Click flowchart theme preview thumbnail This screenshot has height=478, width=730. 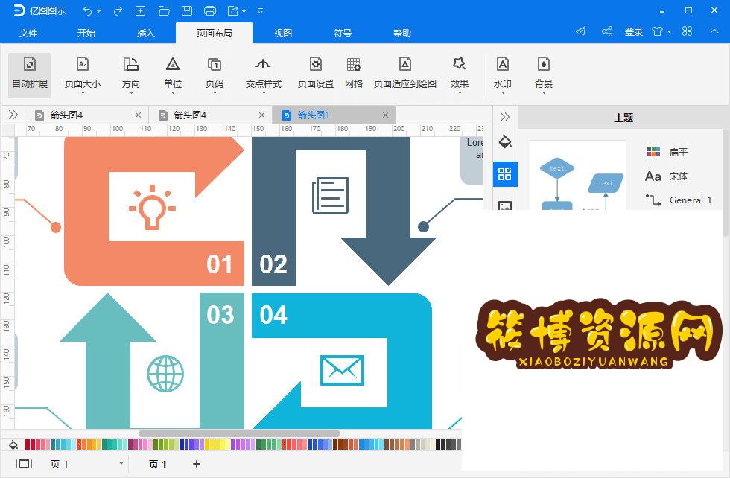coord(578,176)
